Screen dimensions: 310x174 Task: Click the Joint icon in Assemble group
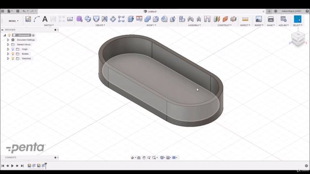190,19
